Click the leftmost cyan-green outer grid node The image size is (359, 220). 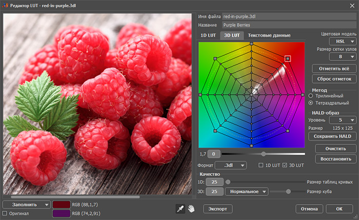201,95
